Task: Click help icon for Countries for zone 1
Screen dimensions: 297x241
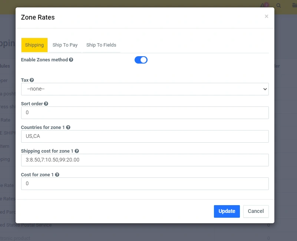Action: pyautogui.click(x=68, y=128)
